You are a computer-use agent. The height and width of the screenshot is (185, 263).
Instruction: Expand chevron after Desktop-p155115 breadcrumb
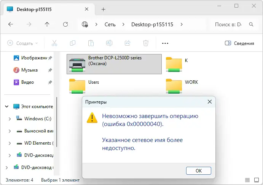coord(182,24)
